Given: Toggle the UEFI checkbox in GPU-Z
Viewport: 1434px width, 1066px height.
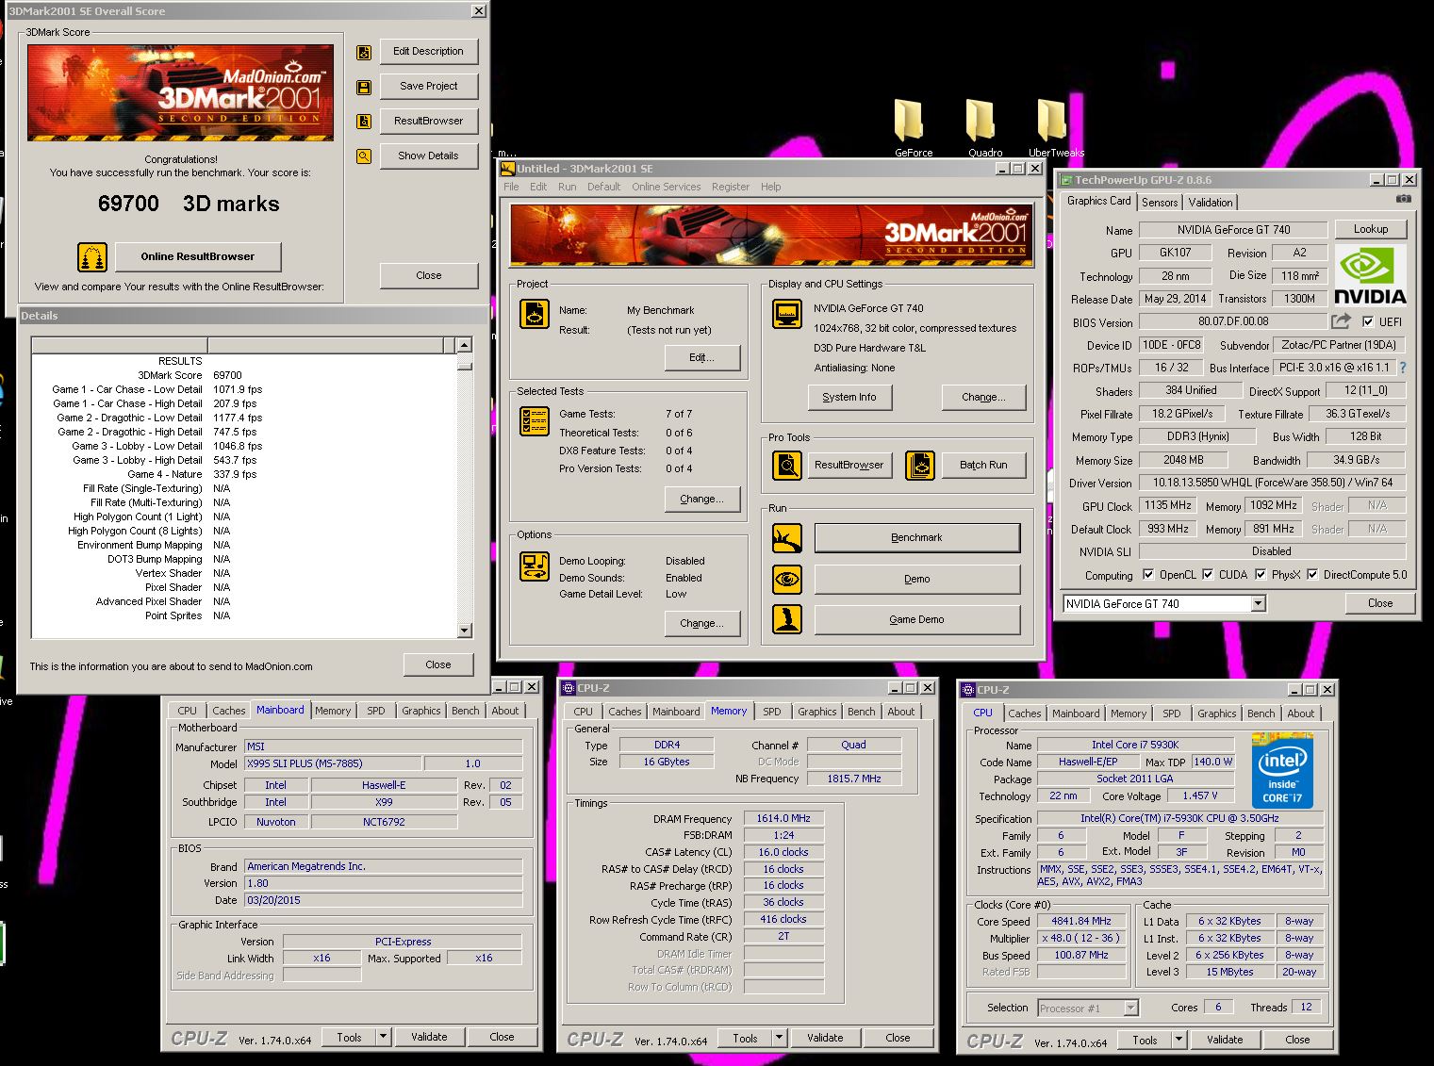Looking at the screenshot, I should 1368,321.
